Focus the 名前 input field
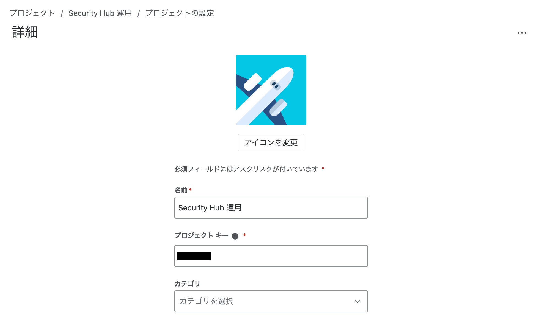This screenshot has width=550, height=320. click(271, 208)
